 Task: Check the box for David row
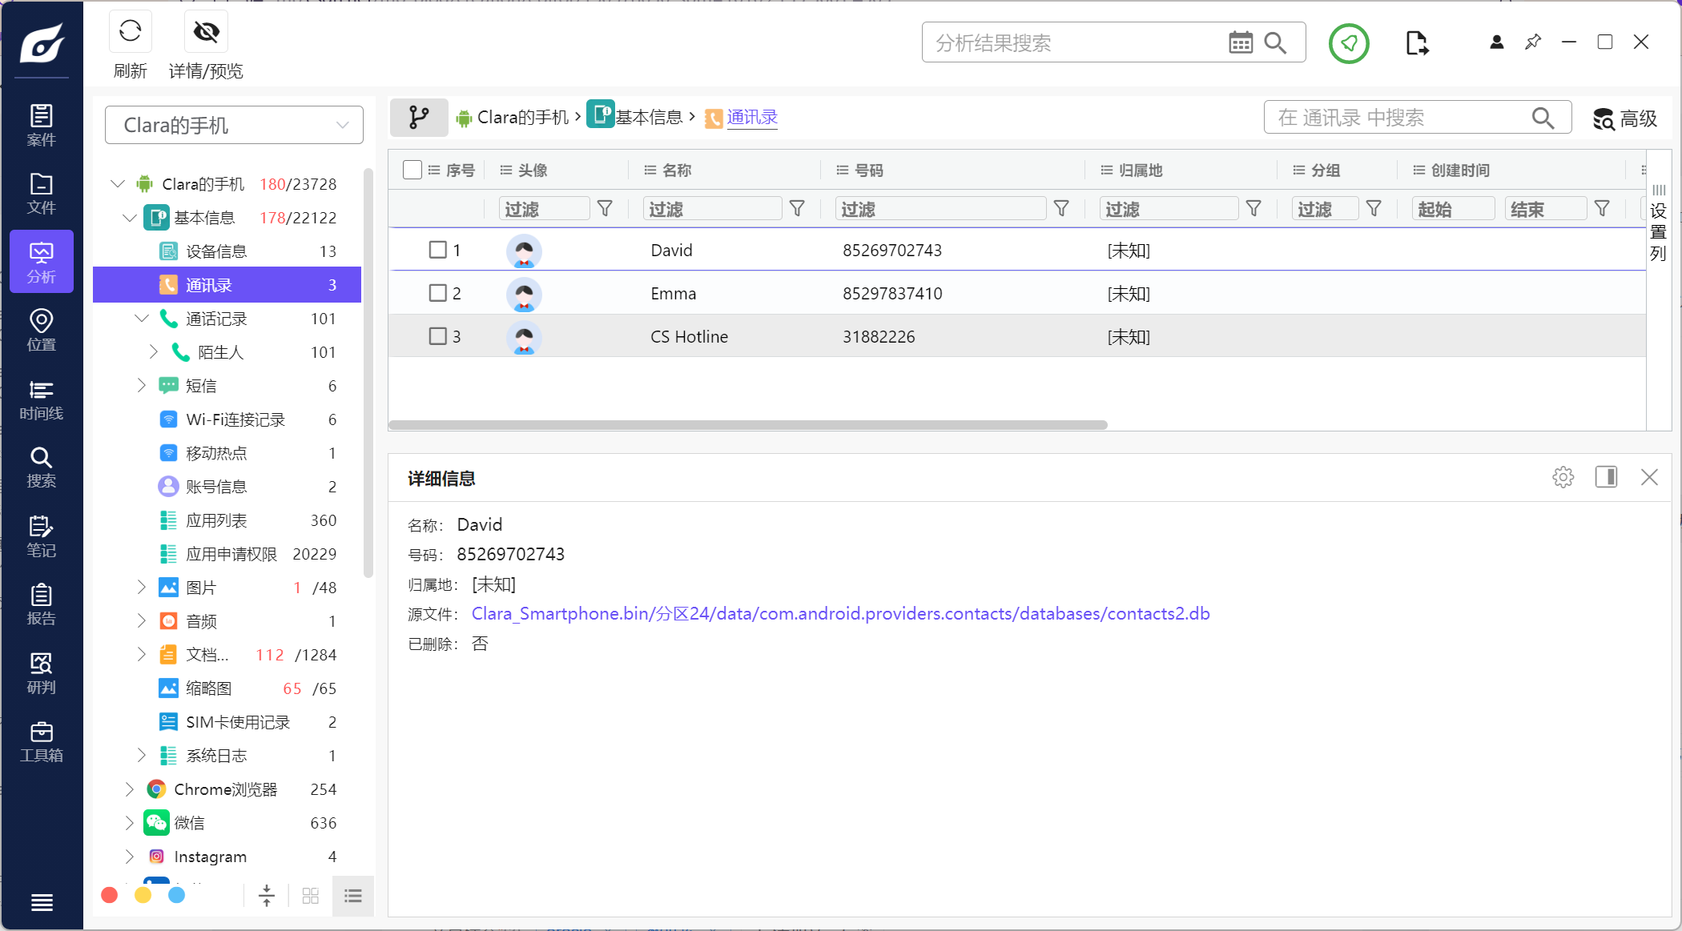coord(437,250)
